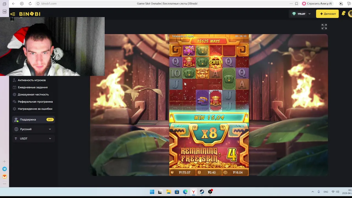Click the Yandex home icon in browser toolbar

(x=22, y=4)
